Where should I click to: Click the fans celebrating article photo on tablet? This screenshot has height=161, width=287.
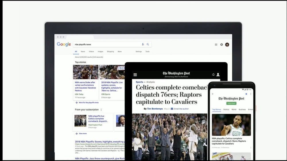[170, 137]
